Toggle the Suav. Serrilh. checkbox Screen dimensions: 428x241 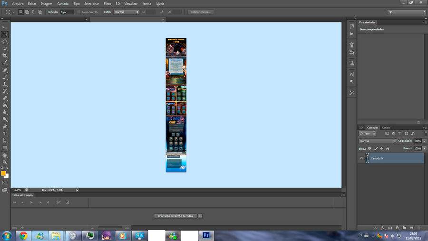coord(78,12)
